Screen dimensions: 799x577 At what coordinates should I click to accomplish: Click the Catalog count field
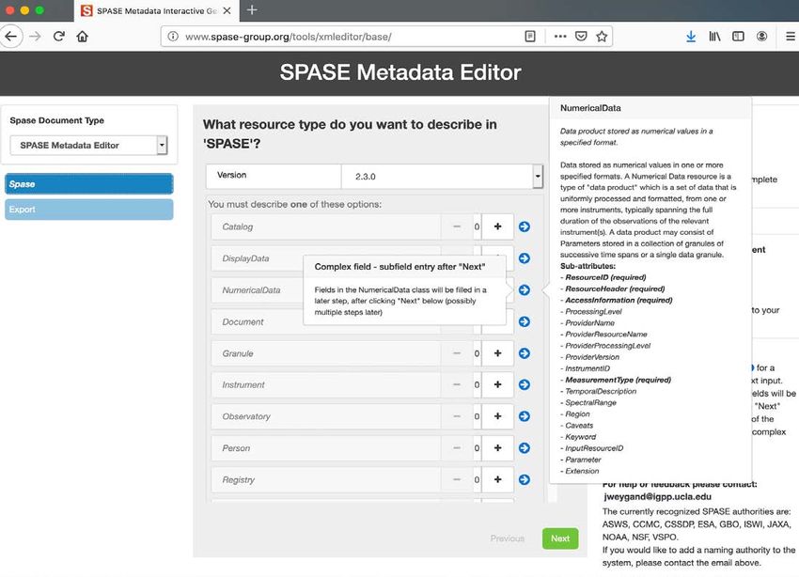point(477,226)
